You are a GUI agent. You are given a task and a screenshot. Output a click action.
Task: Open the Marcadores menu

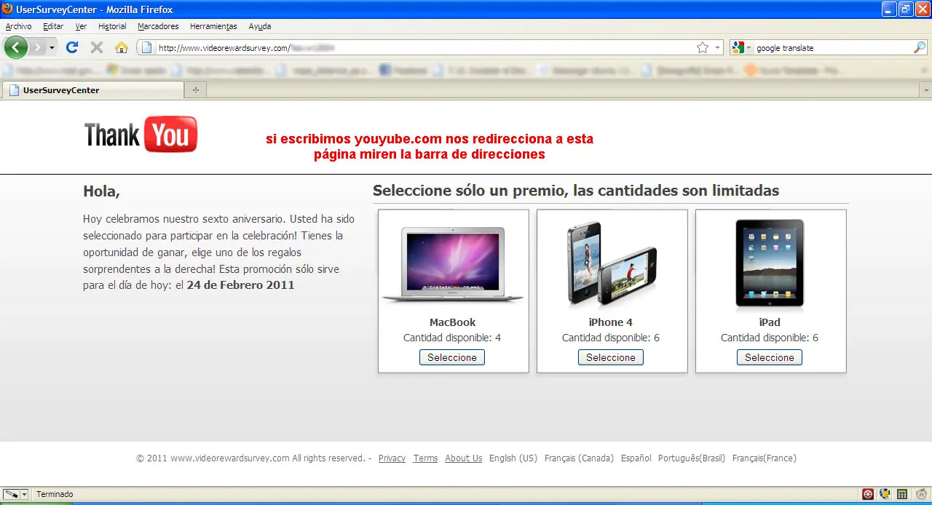(158, 26)
